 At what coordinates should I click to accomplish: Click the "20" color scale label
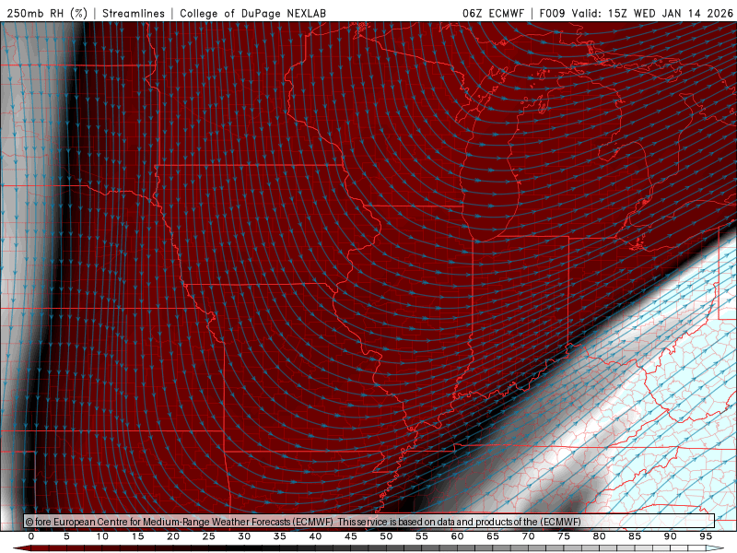(173, 536)
